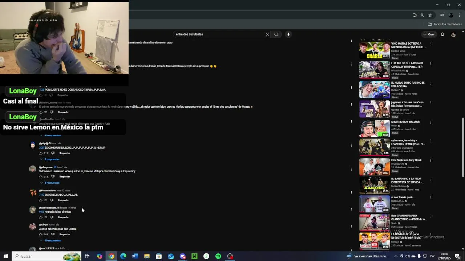Open 'EL NUEVO SONIC RACING' video thumbnail
This screenshot has width=465, height=261.
(x=375, y=89)
